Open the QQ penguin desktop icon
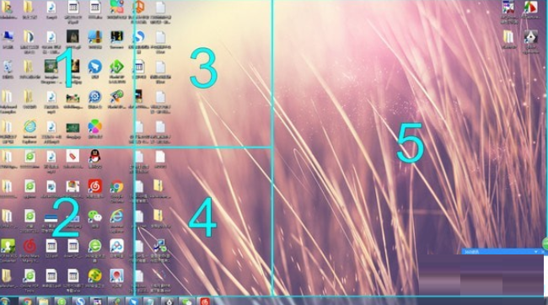Viewport: 548px width, 305px height. point(94,157)
